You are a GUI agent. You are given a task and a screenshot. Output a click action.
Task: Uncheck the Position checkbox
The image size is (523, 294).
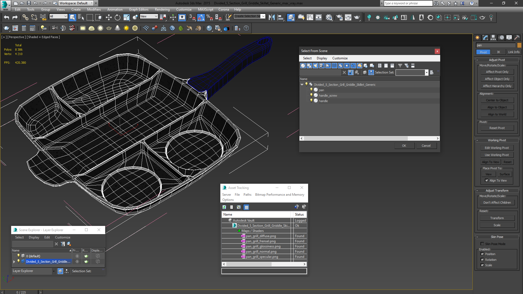coord(482,254)
